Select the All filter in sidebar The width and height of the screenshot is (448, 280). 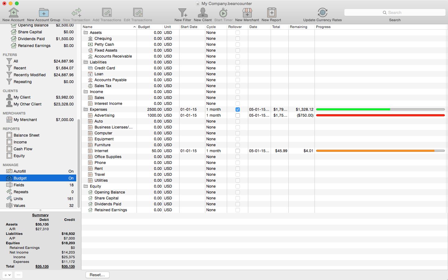coord(39,61)
